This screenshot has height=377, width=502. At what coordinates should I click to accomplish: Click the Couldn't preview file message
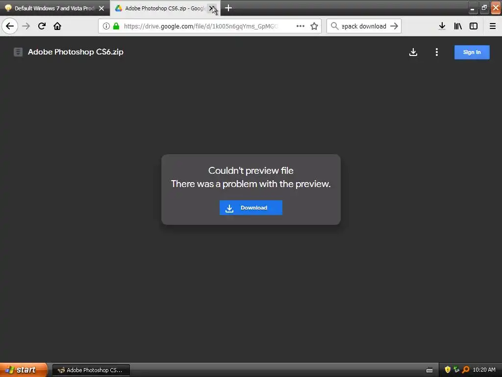251,170
